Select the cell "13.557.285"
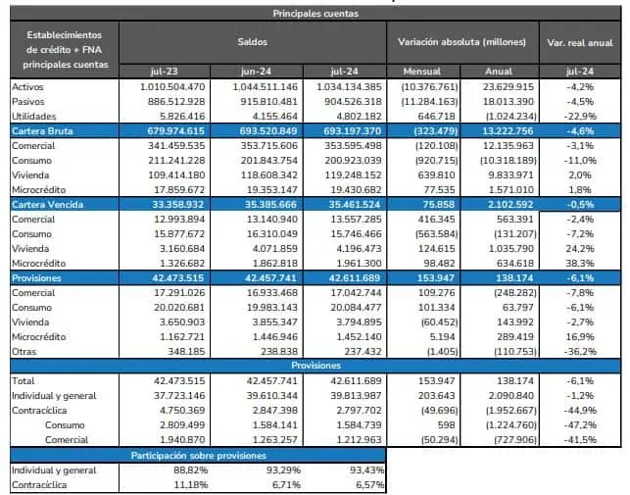Viewport: 630px width, 495px height. click(x=356, y=220)
